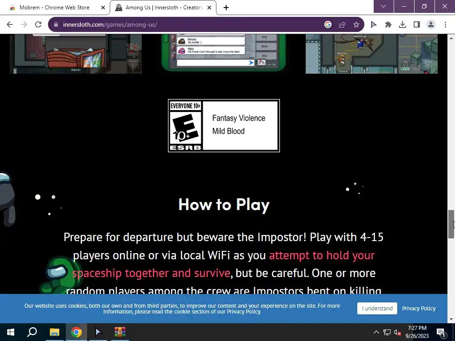This screenshot has width=455, height=341.
Task: Open File Explorer from taskbar
Action: click(x=54, y=332)
